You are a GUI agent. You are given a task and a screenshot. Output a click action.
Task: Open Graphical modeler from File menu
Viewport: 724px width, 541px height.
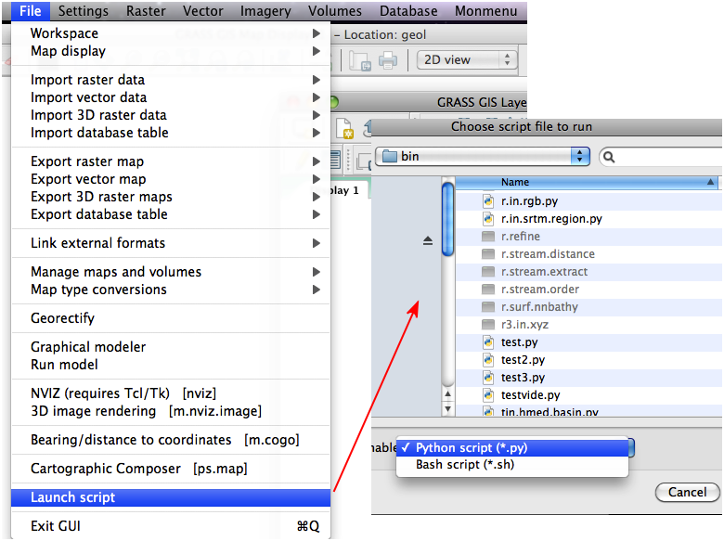click(88, 347)
